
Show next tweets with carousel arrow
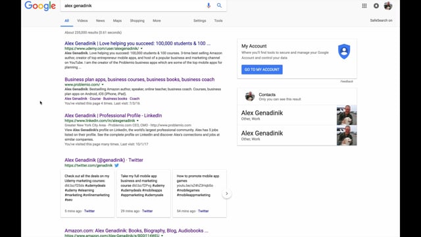(x=226, y=194)
